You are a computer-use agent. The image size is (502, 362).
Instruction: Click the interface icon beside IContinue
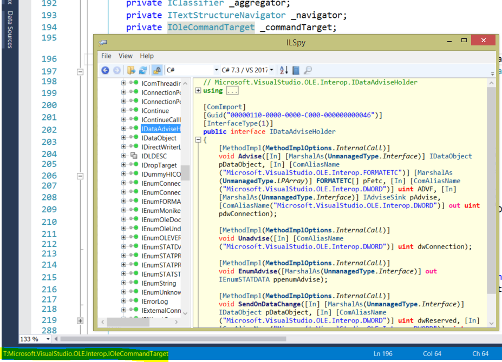(x=134, y=110)
